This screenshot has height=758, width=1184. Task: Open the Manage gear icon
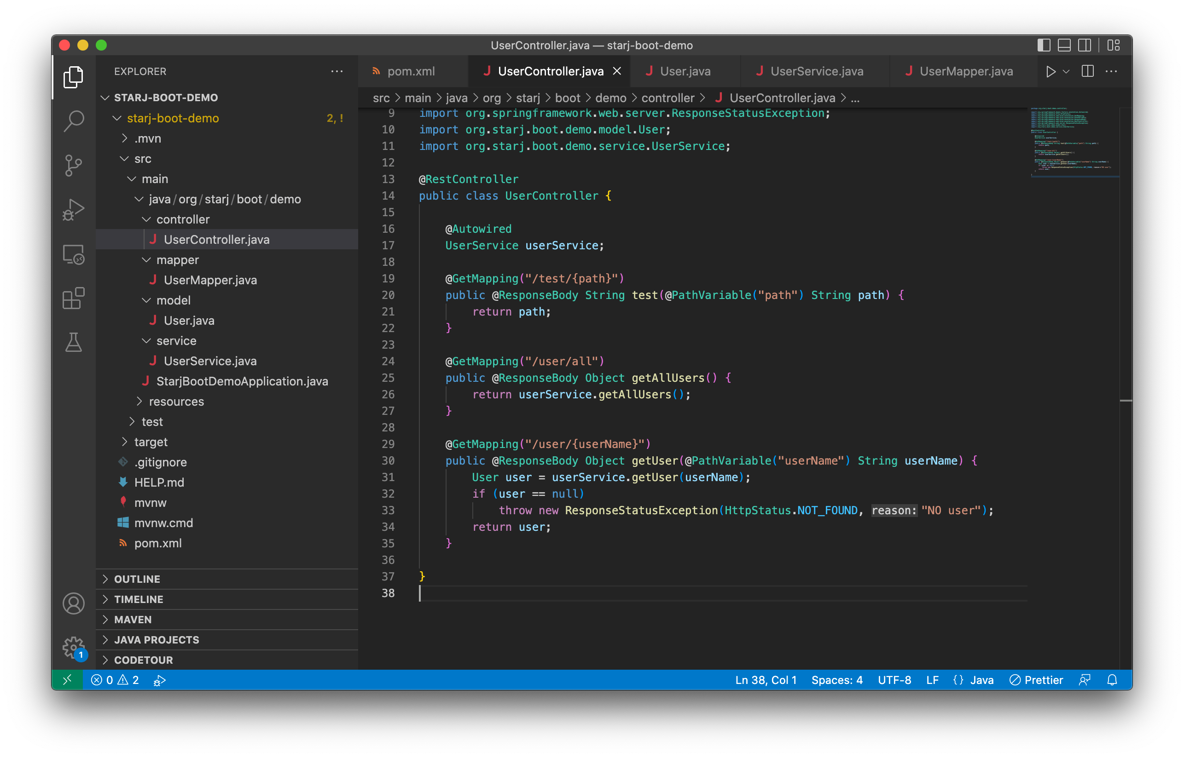click(73, 647)
